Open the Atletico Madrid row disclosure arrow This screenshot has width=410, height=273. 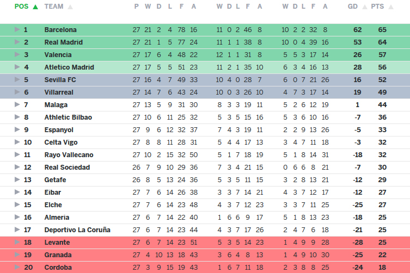(17, 67)
